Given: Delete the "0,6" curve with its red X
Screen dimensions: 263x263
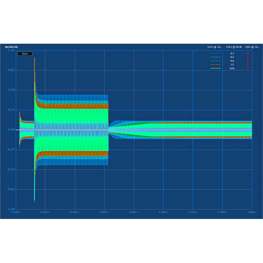Looking at the screenshot, I should pos(248,60).
